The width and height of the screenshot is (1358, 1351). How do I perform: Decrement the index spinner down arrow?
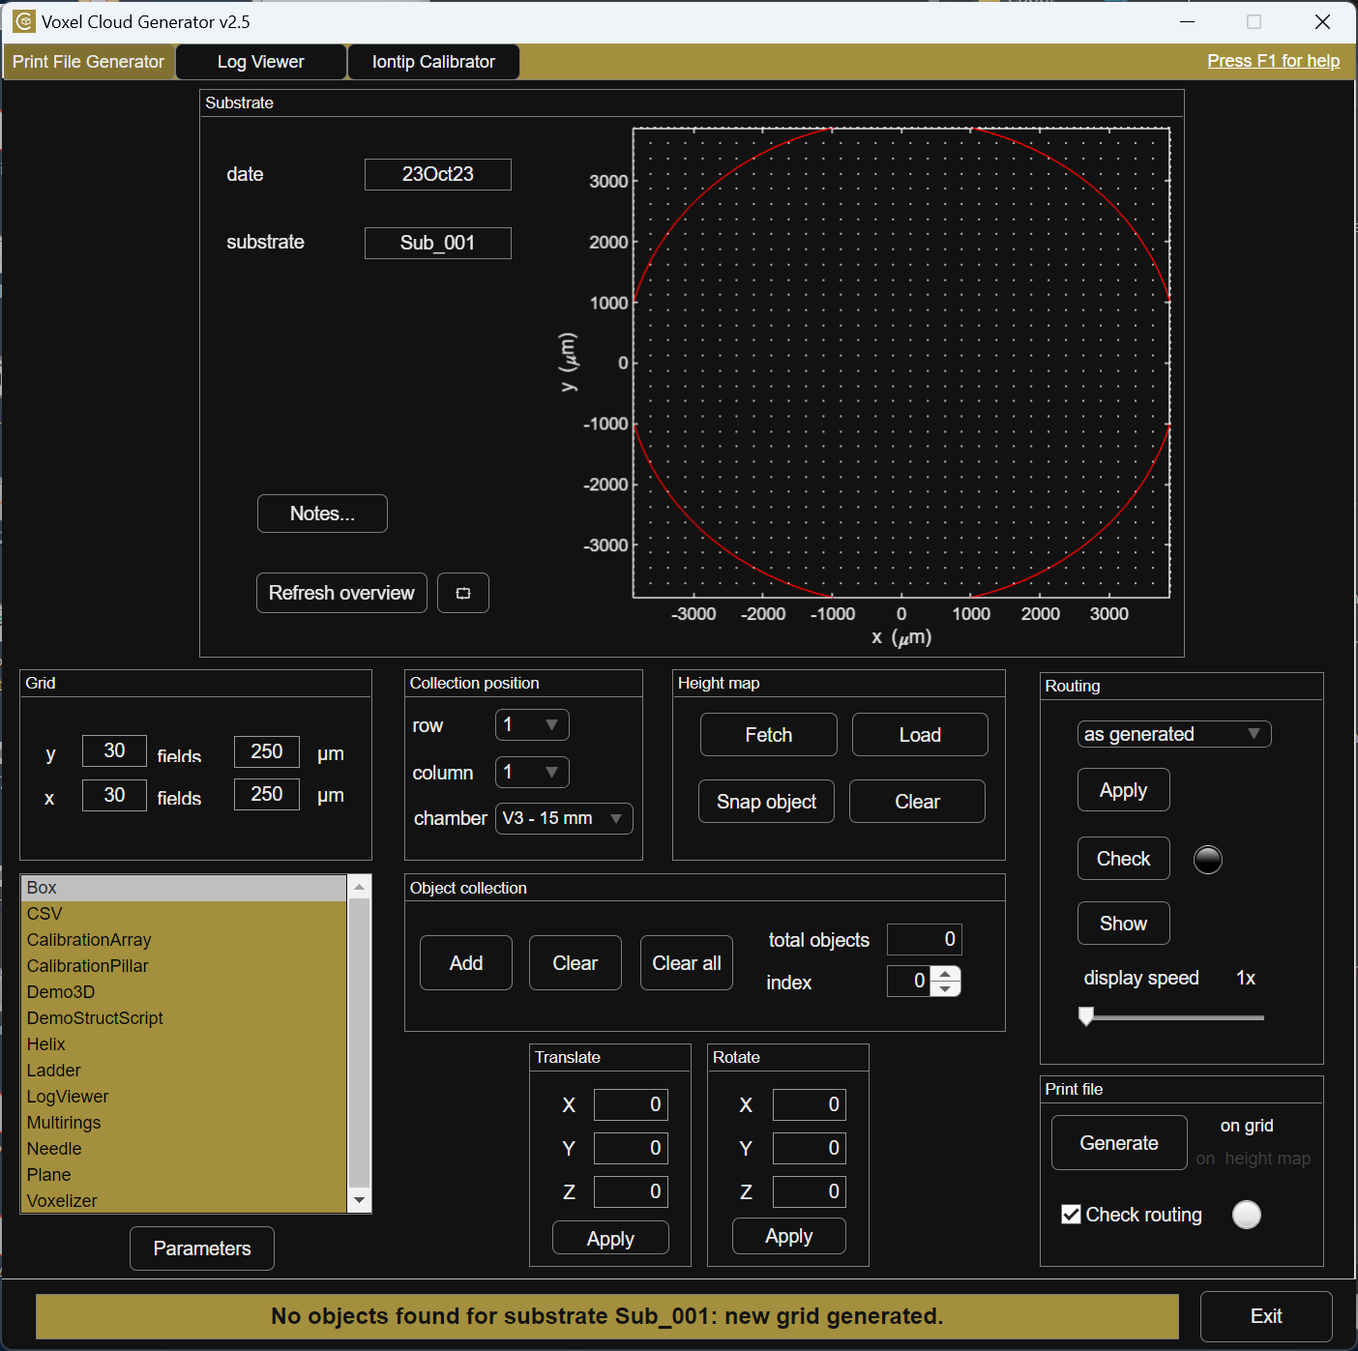coord(945,988)
